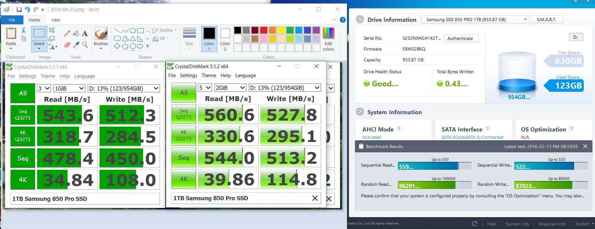Click the Seq Q32T1 button in CrystalDiskMark 5.1.2
Viewport: 595px width, 229px height.
(184, 114)
